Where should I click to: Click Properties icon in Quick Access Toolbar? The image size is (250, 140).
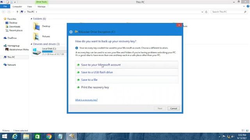coord(7,2)
